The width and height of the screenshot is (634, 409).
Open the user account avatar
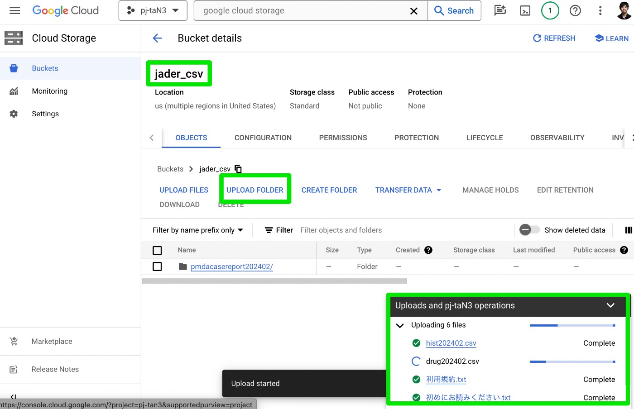tap(624, 10)
